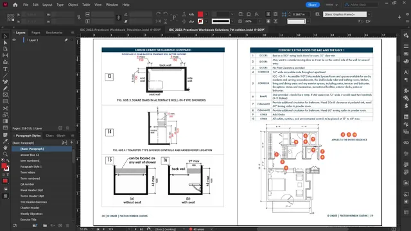Image resolution: width=411 pixels, height=231 pixels.
Task: Click the Flip Vertical icon
Action: (166, 21)
